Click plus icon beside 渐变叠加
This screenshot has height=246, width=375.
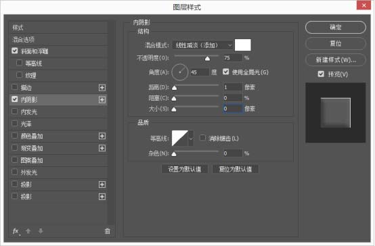click(x=102, y=148)
